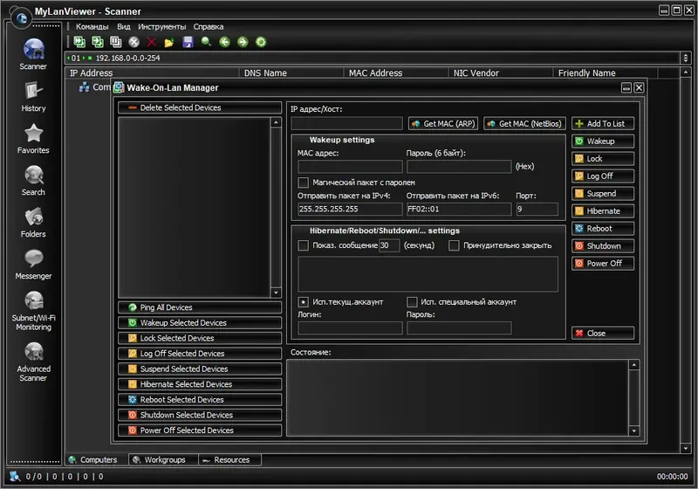Click the yellow open-folder toolbar icon
Screen dimensions: 698x489
pos(169,42)
